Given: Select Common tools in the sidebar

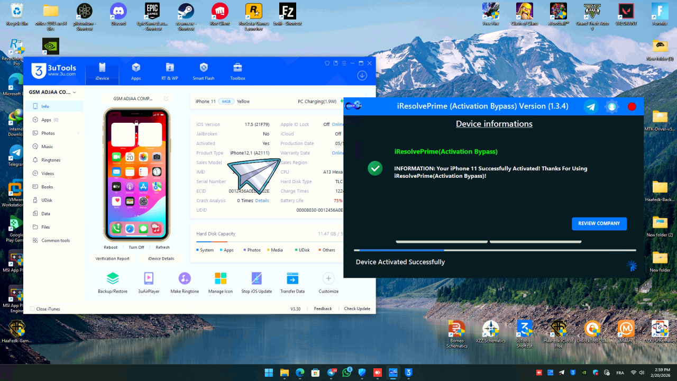Looking at the screenshot, I should pyautogui.click(x=54, y=240).
